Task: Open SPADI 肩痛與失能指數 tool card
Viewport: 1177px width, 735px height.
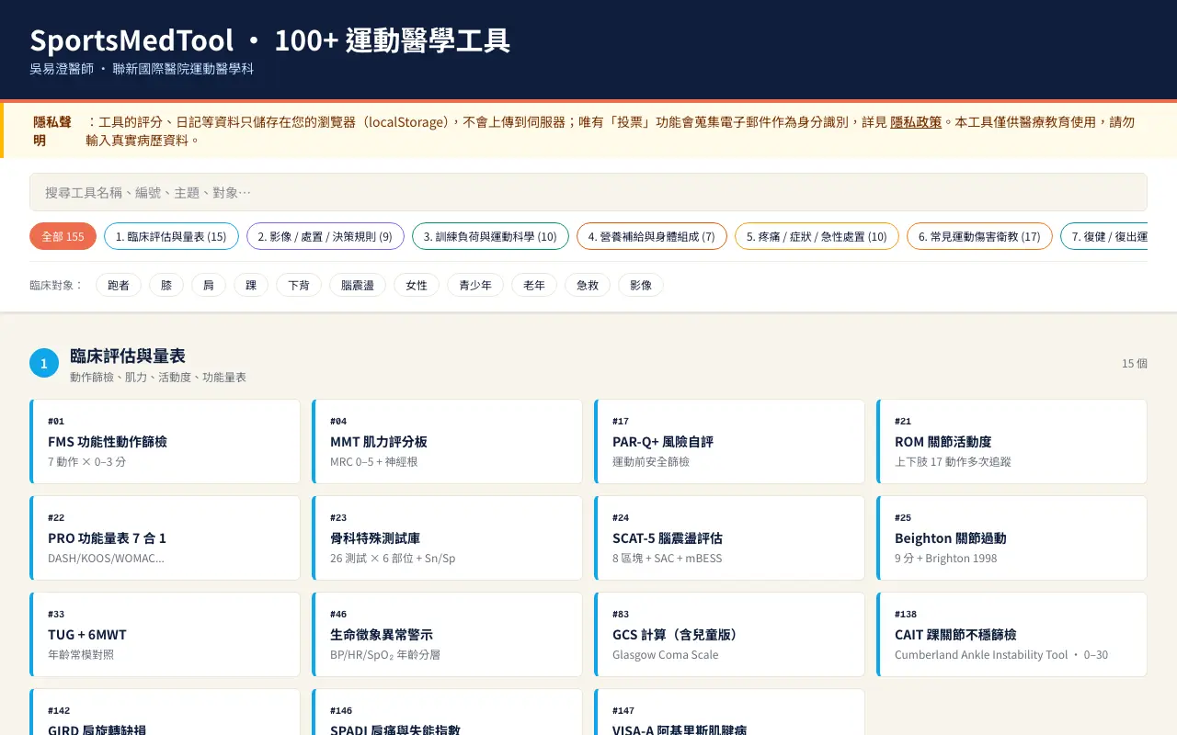Action: (x=448, y=713)
